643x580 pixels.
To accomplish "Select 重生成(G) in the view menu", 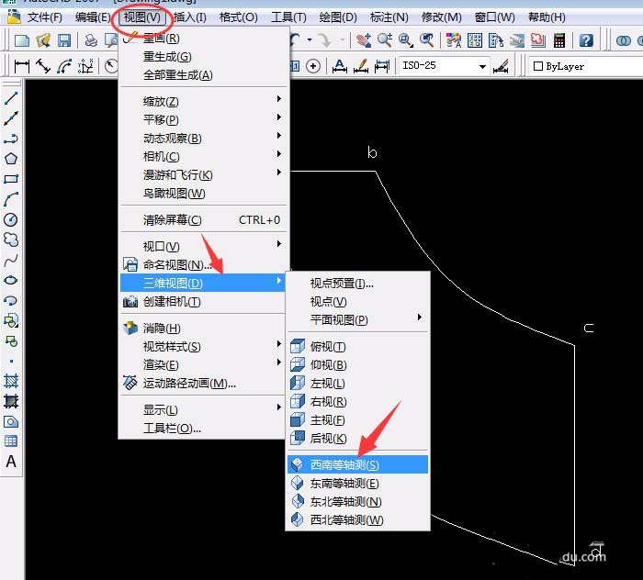I will [x=203, y=57].
